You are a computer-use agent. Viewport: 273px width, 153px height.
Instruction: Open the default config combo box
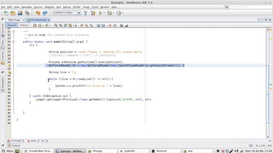(67, 13)
